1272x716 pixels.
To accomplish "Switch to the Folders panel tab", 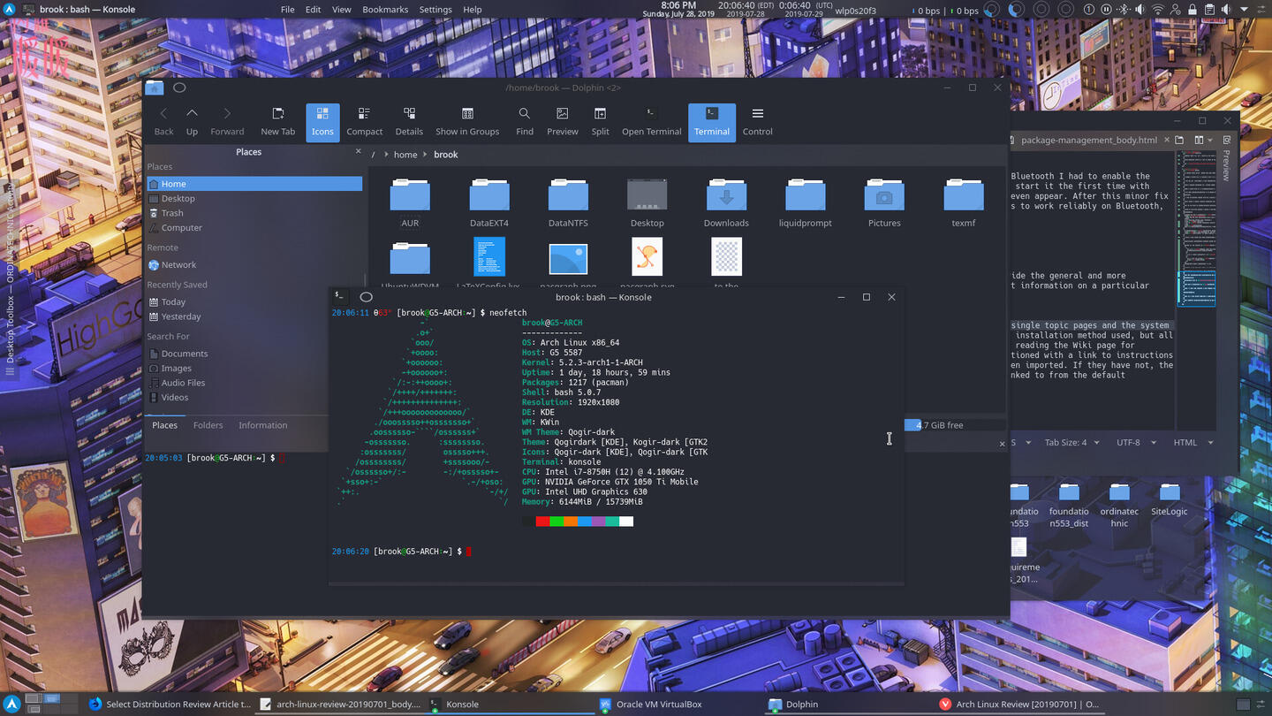I will point(208,425).
